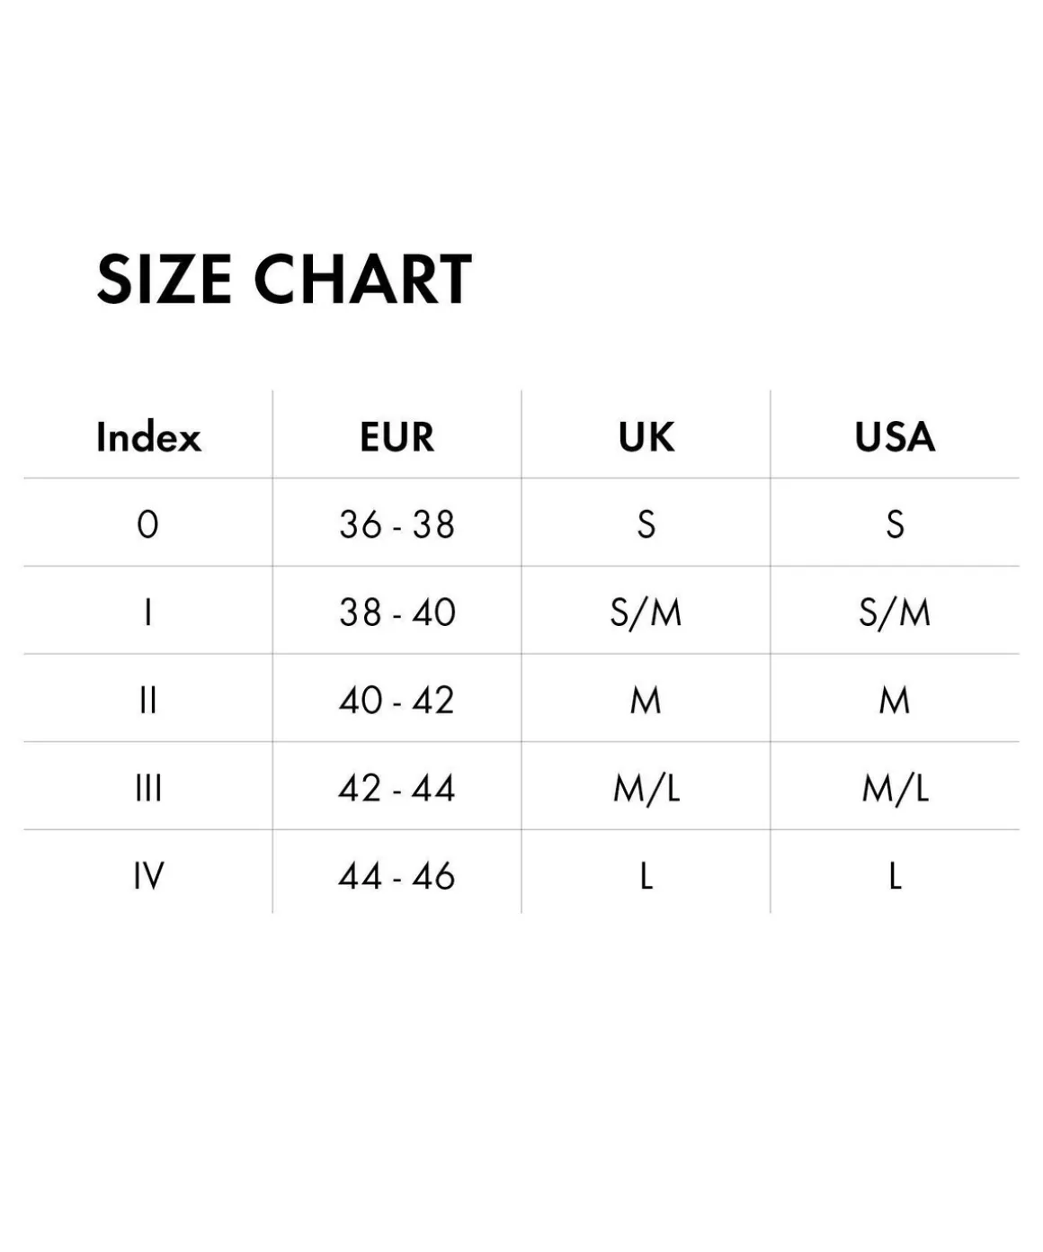Click the USA S/M cell

895,613
